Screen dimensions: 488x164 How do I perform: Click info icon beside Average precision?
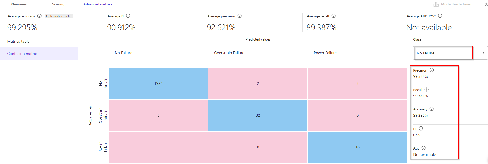[x=239, y=16]
